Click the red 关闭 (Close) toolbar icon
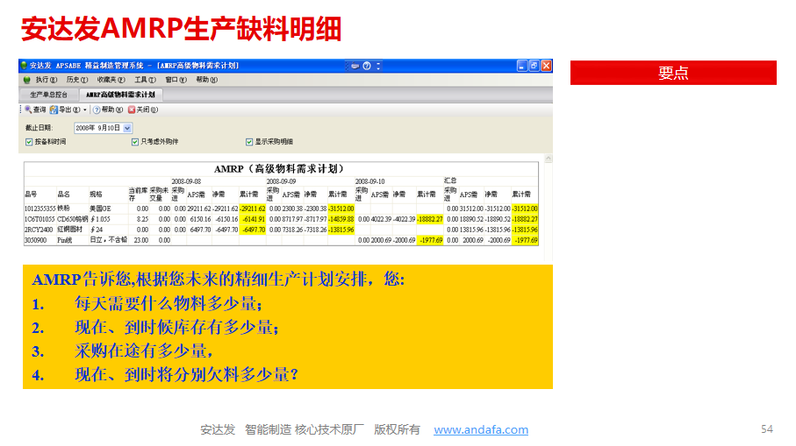796x446 pixels. [x=132, y=110]
